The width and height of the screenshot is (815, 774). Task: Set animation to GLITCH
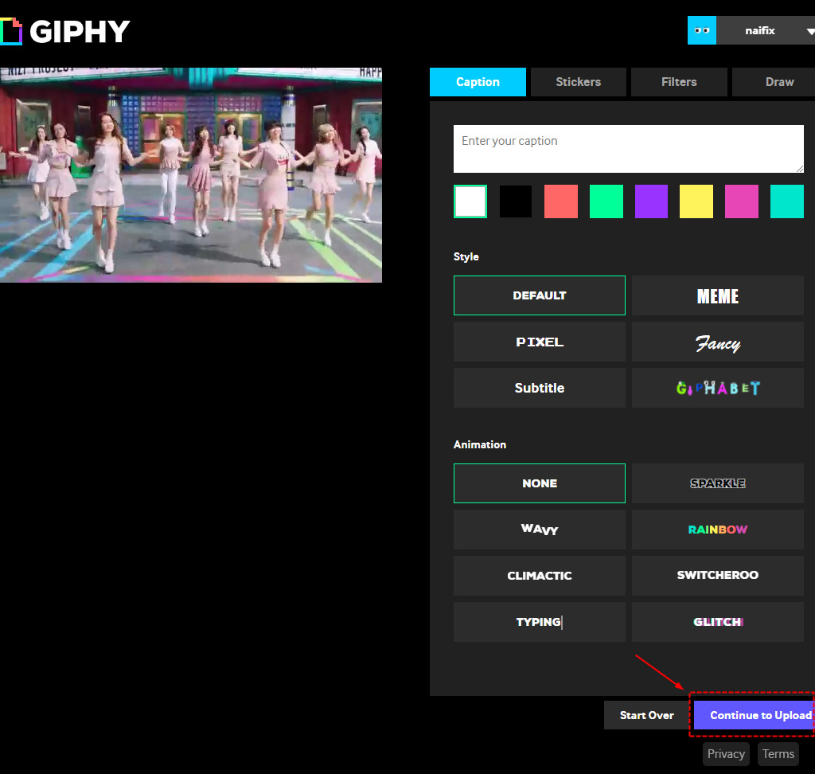click(x=718, y=622)
